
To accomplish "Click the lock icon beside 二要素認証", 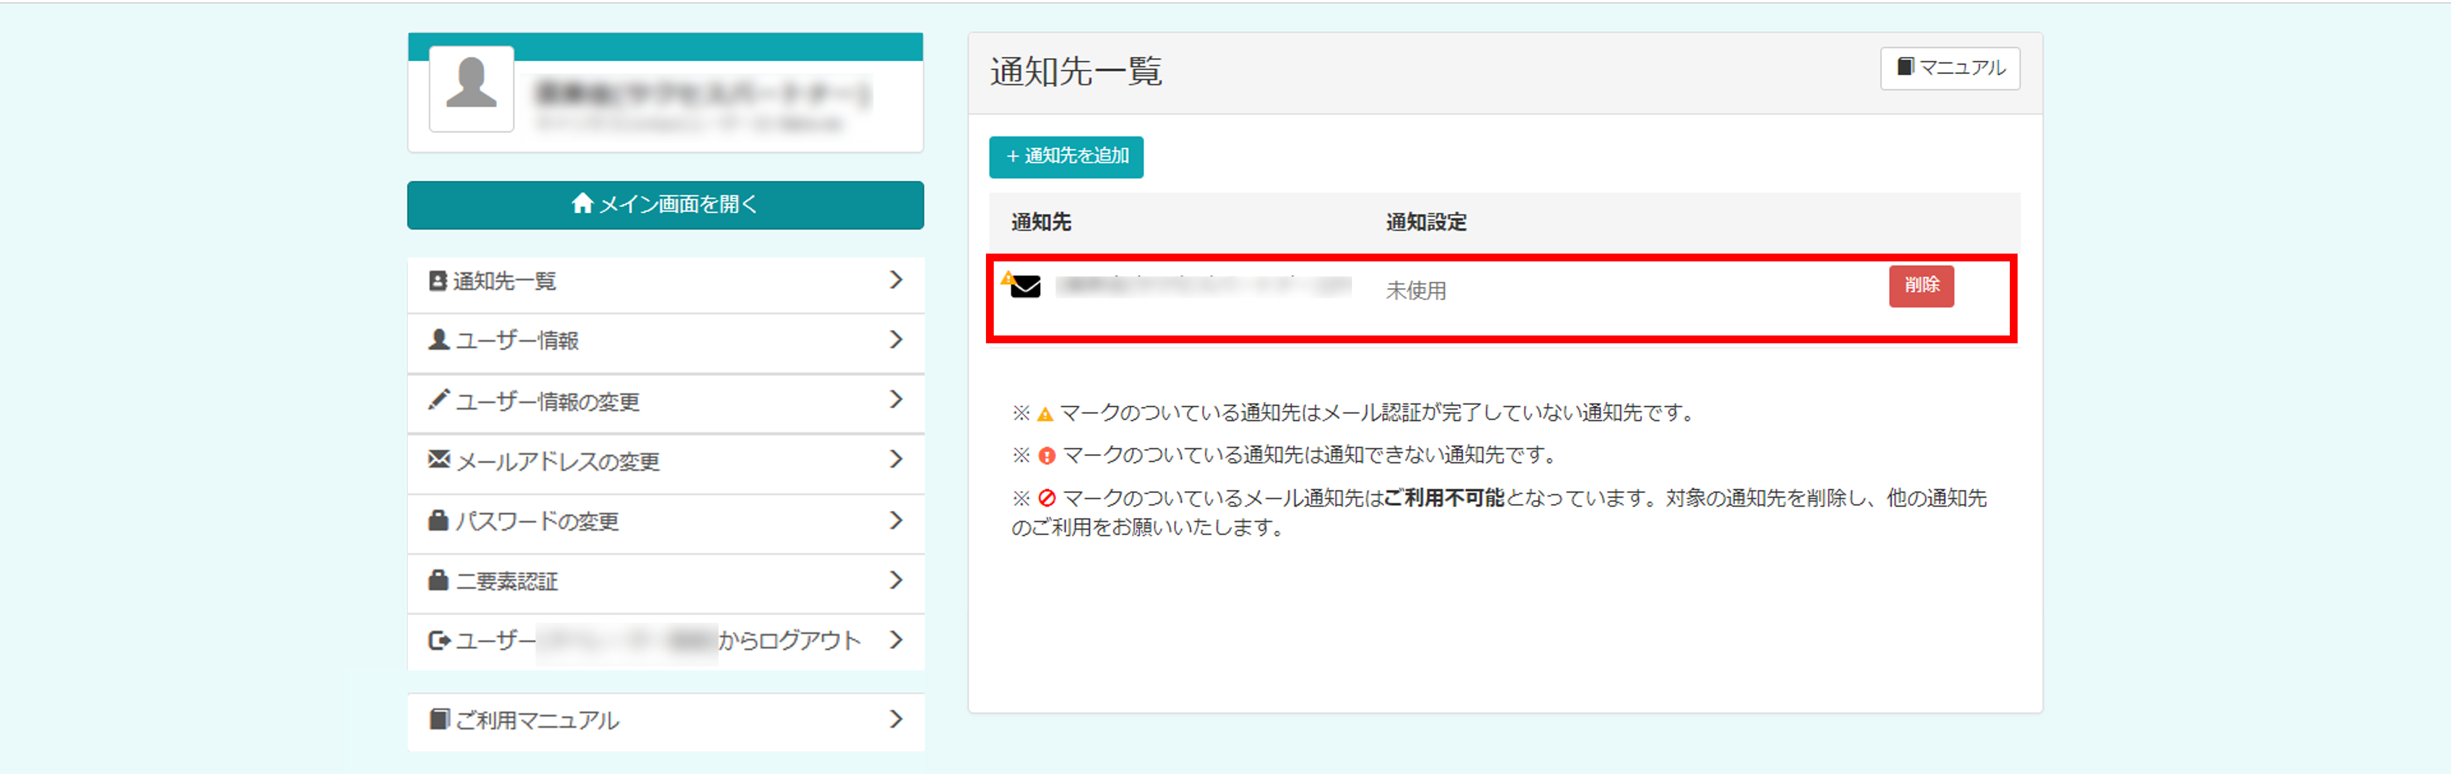I will click(x=438, y=580).
